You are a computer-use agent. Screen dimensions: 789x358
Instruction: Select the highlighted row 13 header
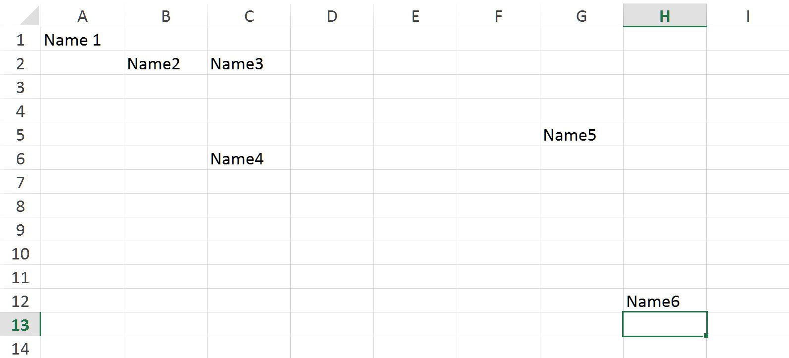click(20, 325)
